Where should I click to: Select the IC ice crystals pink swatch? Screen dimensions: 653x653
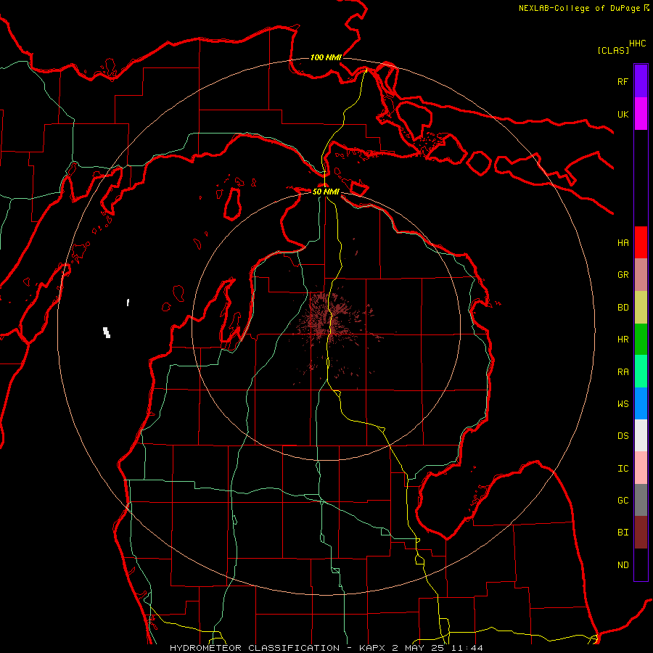pos(641,468)
